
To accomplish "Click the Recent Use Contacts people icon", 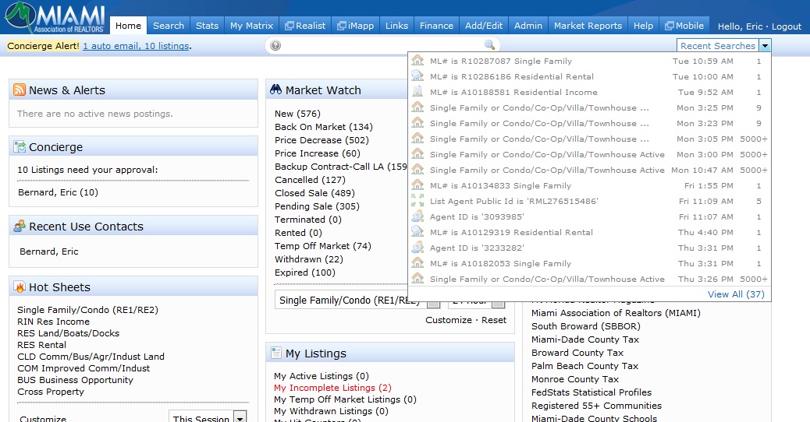I will pyautogui.click(x=20, y=227).
